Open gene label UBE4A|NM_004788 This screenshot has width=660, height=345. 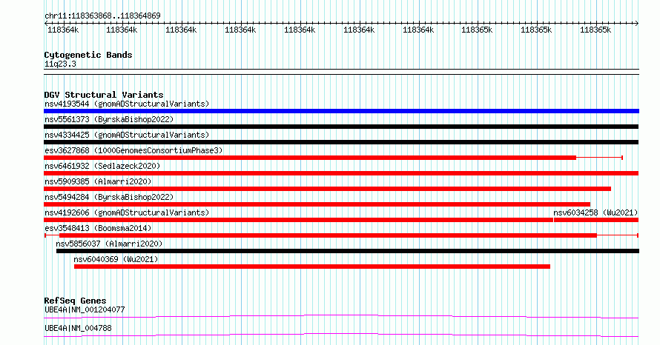coord(78,328)
